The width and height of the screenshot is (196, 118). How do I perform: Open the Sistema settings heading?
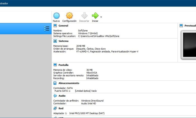[x=63, y=41]
